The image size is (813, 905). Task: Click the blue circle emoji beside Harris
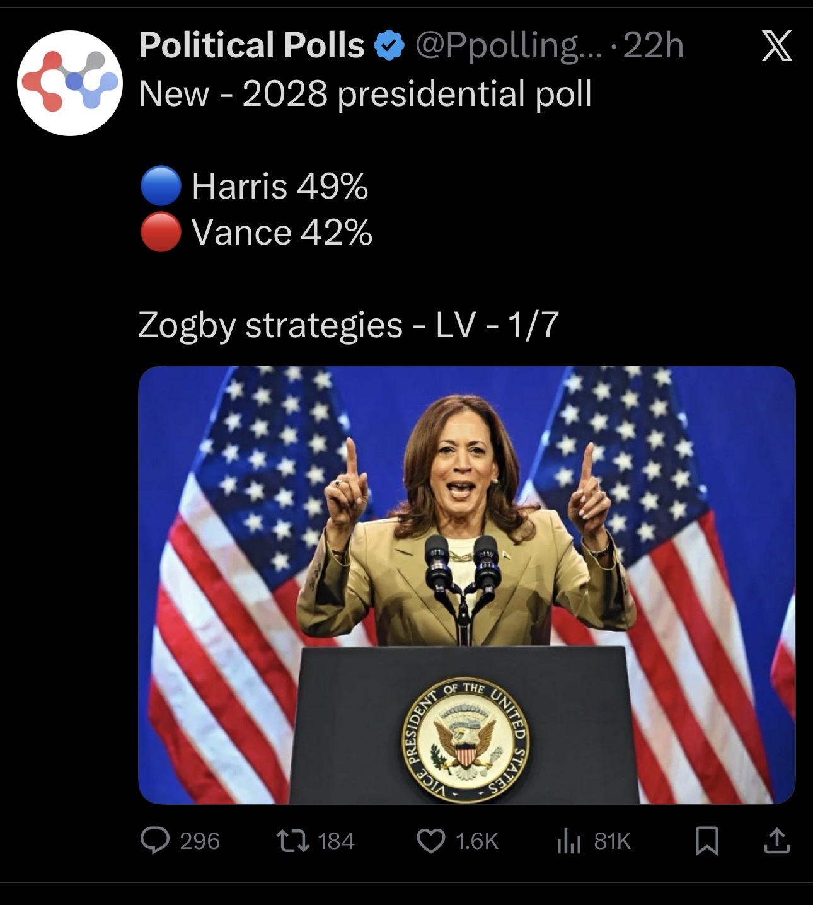(161, 186)
